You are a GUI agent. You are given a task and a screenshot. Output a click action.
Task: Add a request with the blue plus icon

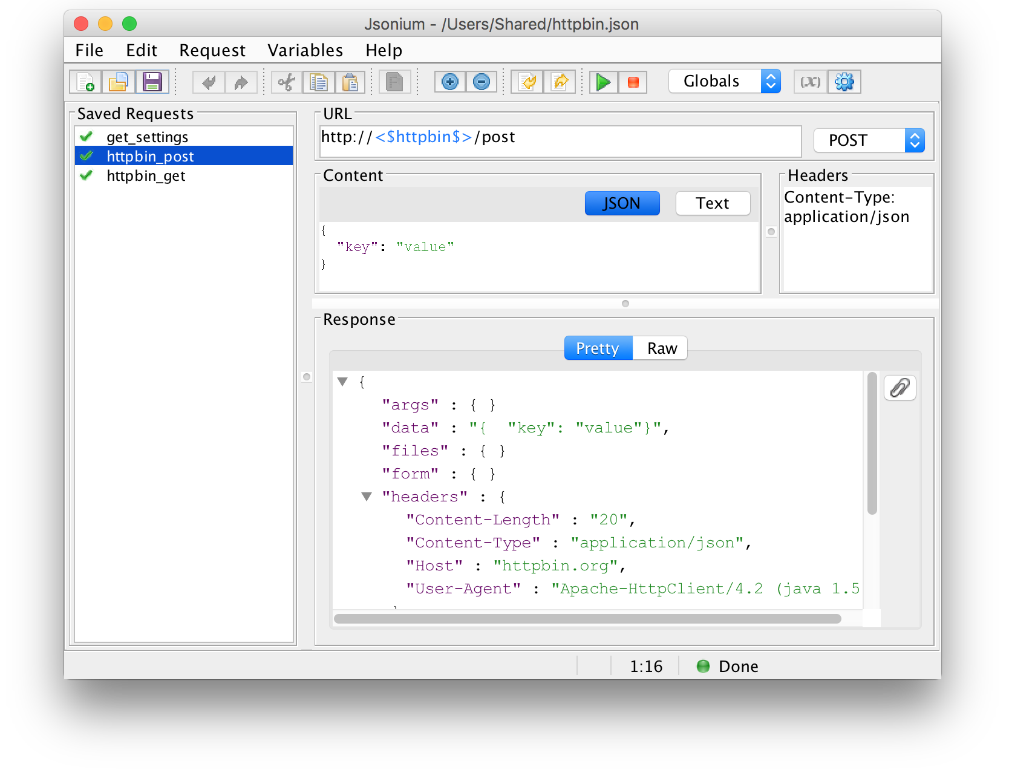click(x=450, y=82)
